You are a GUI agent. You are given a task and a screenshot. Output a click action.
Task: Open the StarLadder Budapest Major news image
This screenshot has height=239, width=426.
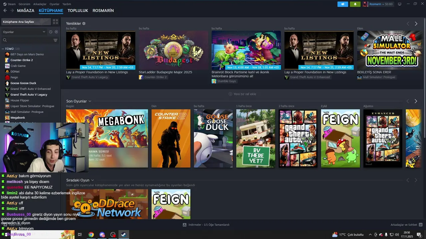pyautogui.click(x=173, y=50)
